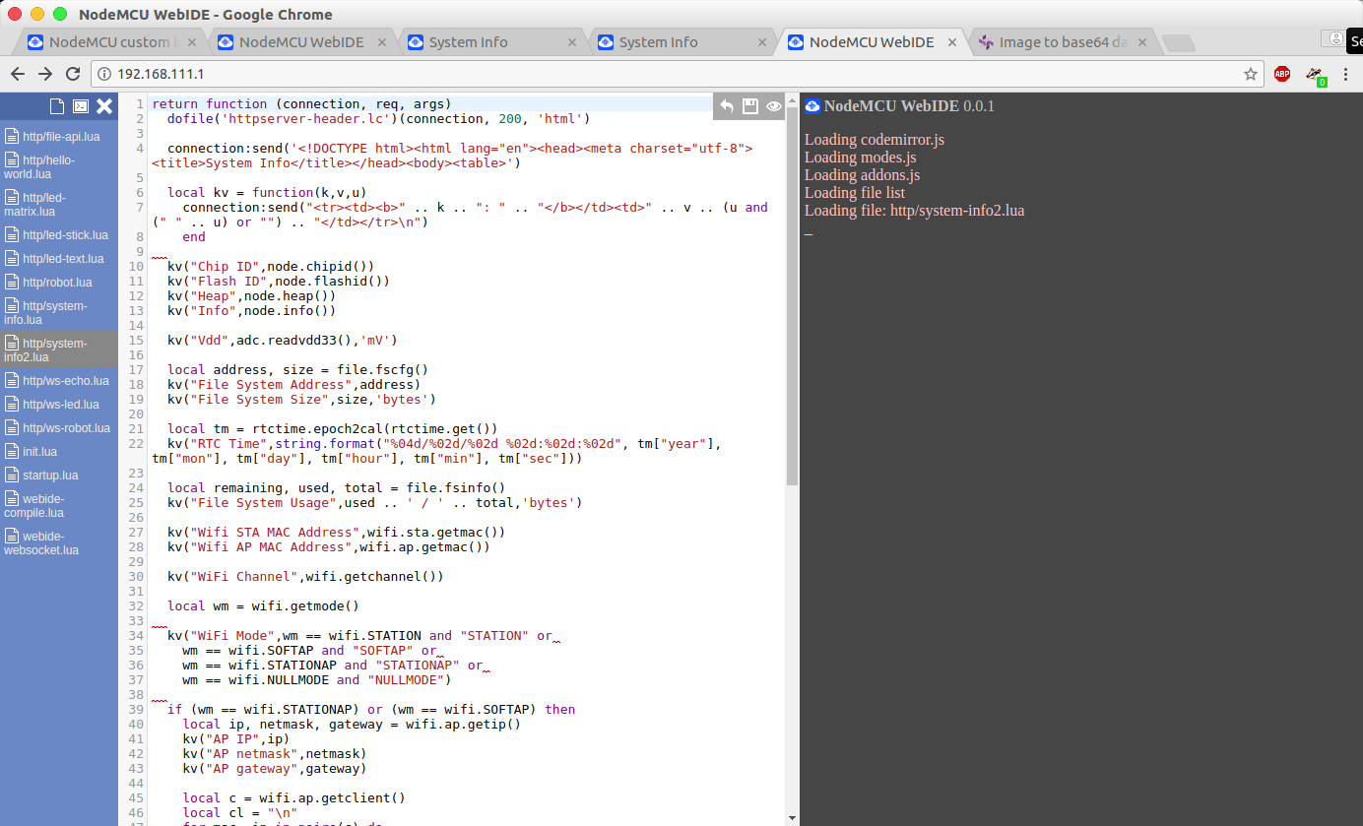Screen dimensions: 1363x826
Task: Save the file with the floppy disk icon
Action: (x=749, y=105)
